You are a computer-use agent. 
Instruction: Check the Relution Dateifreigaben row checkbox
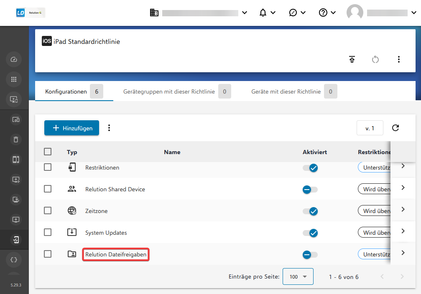click(x=48, y=254)
